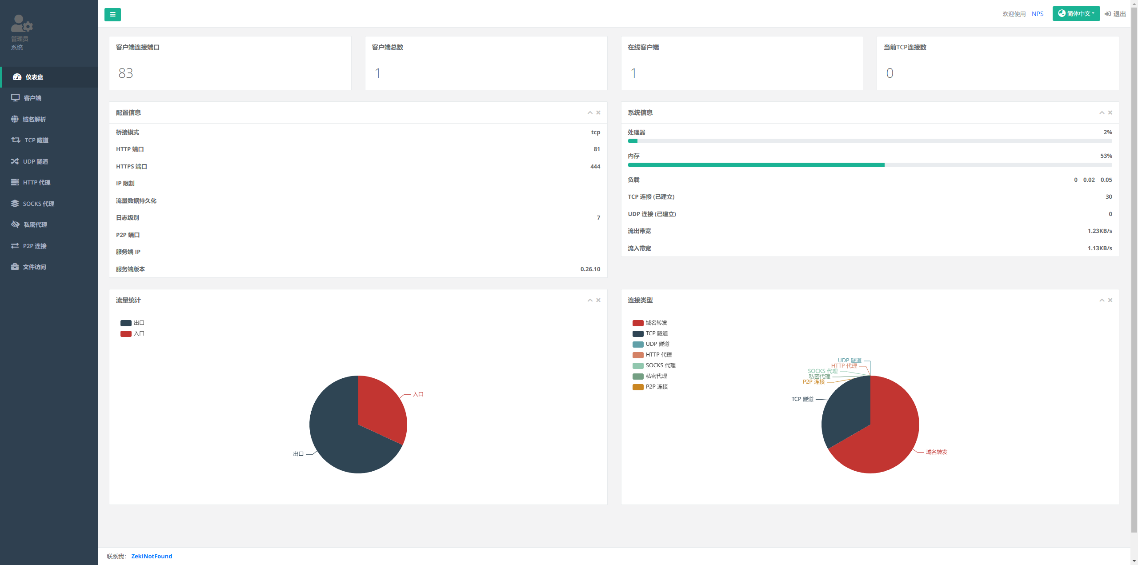
Task: Click the server icon for HTTP 代理
Action: pos(15,182)
